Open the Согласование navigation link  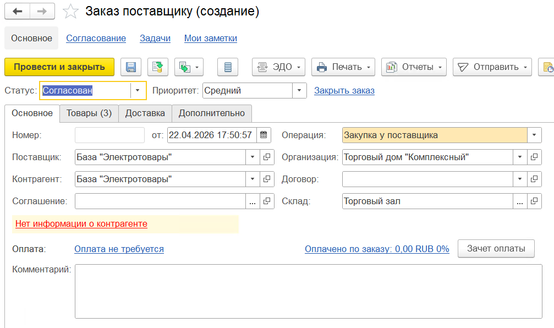point(96,38)
